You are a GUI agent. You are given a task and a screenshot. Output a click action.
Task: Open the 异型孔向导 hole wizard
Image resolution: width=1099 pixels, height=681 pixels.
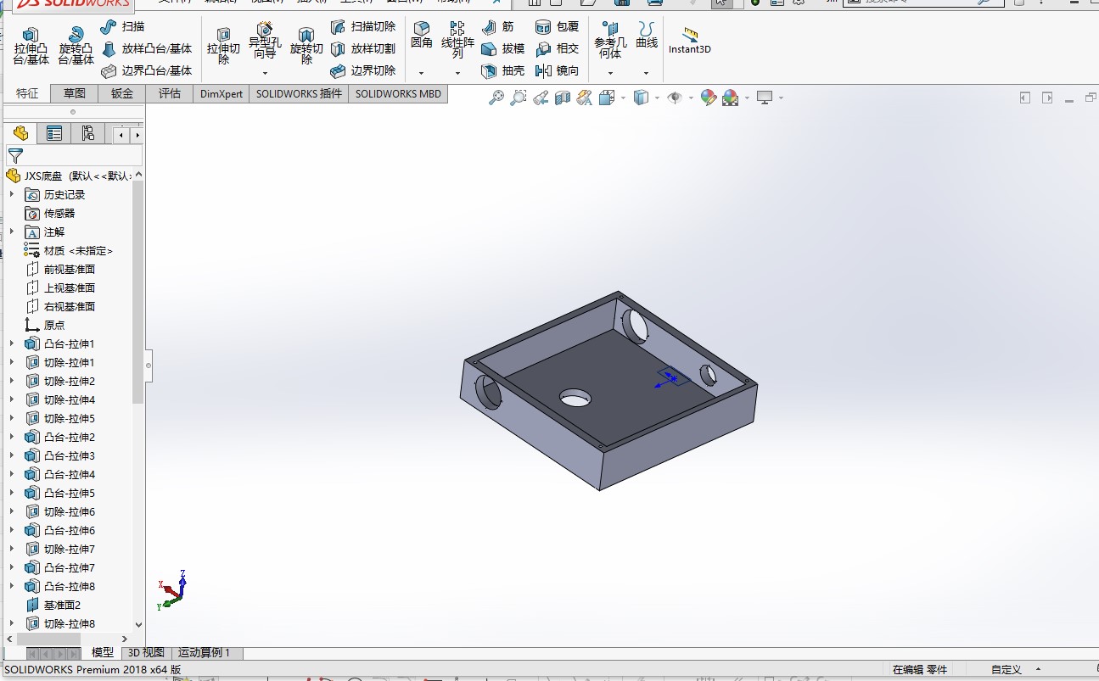point(265,41)
